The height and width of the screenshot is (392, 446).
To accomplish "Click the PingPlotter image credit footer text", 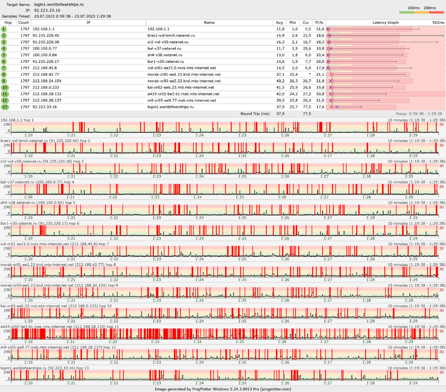I will (x=223, y=389).
